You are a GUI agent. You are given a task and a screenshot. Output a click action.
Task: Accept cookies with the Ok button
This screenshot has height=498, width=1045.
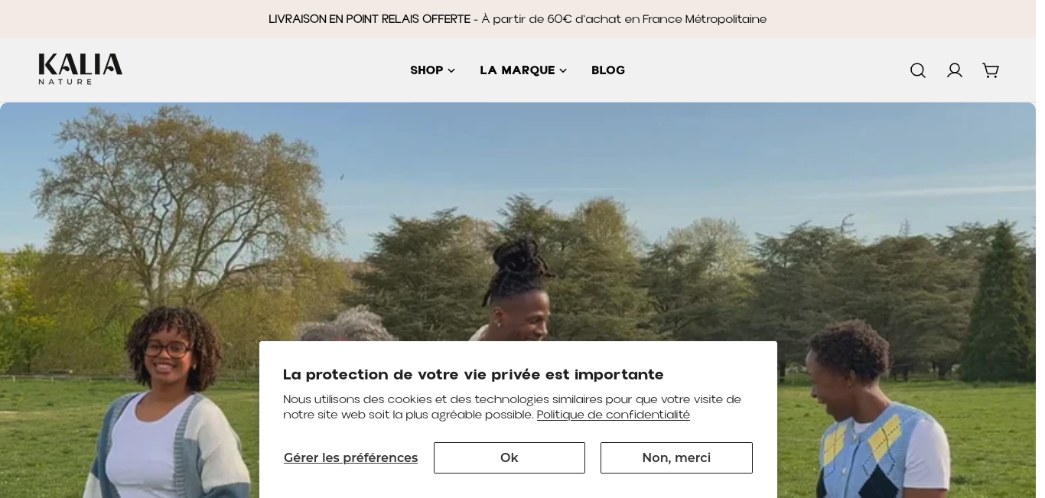[x=509, y=457]
